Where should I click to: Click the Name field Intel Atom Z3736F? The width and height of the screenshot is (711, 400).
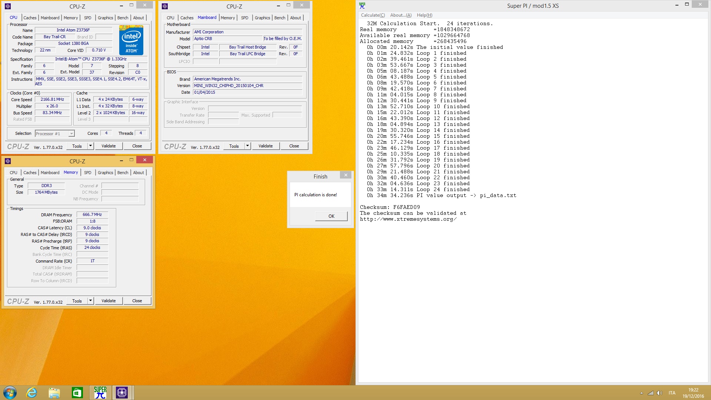[x=73, y=30]
